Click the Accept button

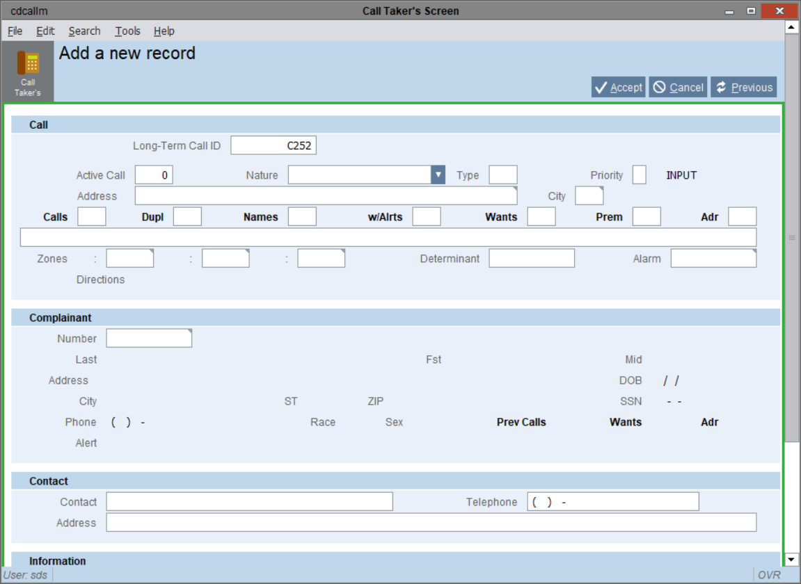click(x=618, y=88)
